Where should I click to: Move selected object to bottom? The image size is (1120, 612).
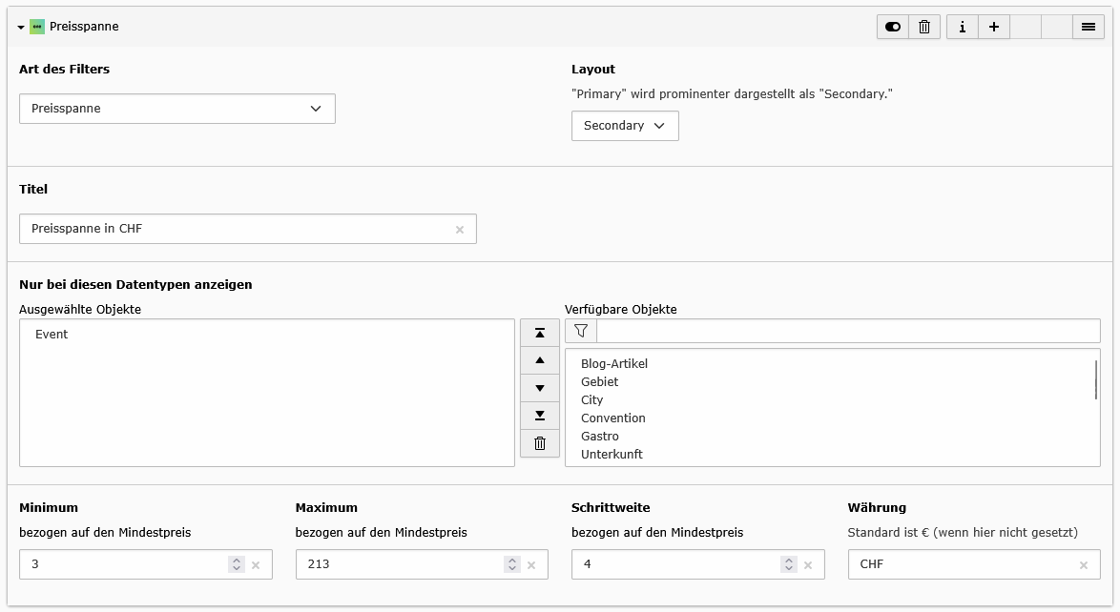(540, 416)
